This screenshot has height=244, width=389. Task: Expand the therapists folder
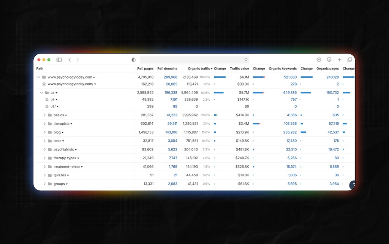pos(45,124)
